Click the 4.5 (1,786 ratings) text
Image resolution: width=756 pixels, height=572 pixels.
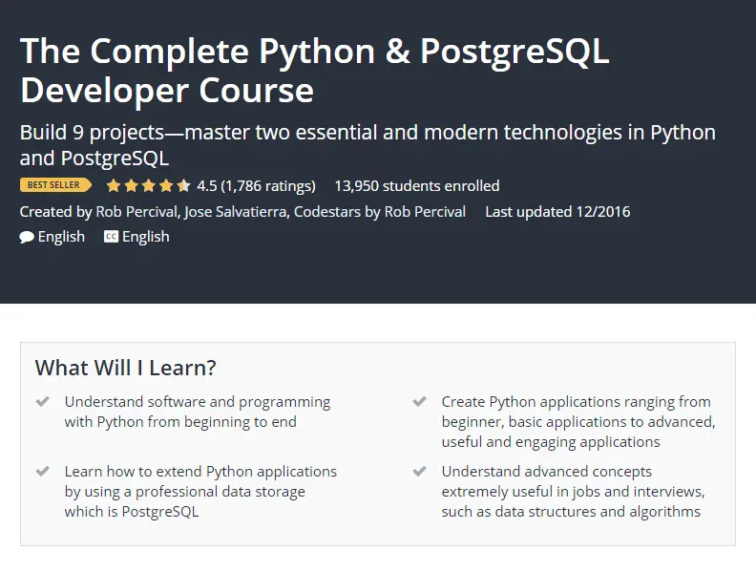256,186
